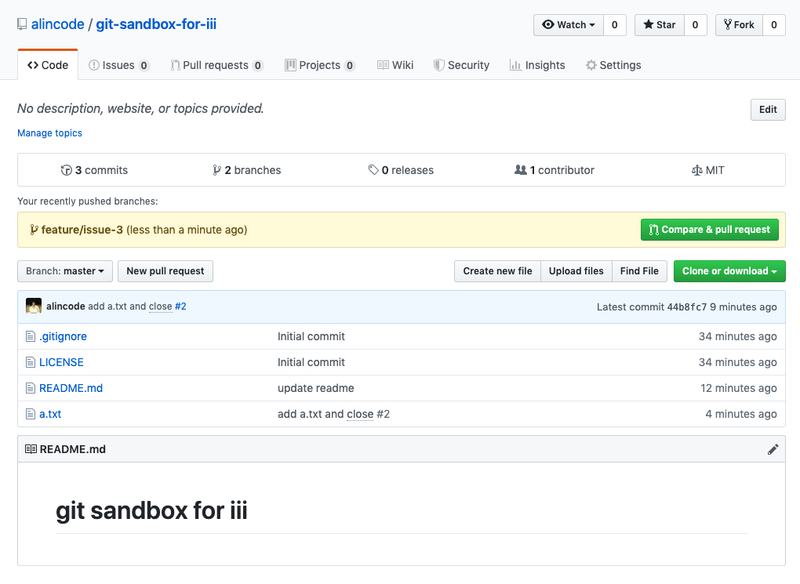Open the Insights tab
Viewport: 800px width, 584px height.
(x=537, y=65)
